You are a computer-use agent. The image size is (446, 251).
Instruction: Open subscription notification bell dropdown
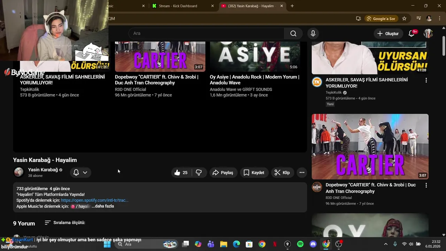click(80, 173)
